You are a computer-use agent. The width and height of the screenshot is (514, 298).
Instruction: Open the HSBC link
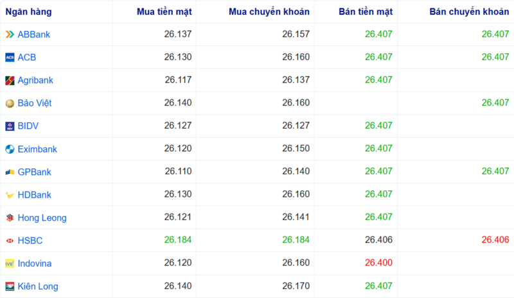pyautogui.click(x=30, y=241)
